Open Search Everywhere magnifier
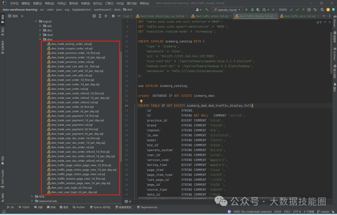The width and height of the screenshot is (337, 215). [322, 10]
